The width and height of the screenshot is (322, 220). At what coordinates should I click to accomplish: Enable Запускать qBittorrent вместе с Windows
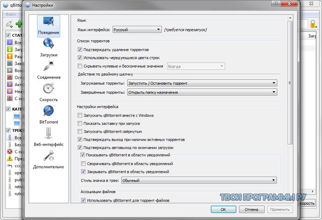[80, 115]
